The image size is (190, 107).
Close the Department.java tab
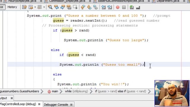coord(184,1)
